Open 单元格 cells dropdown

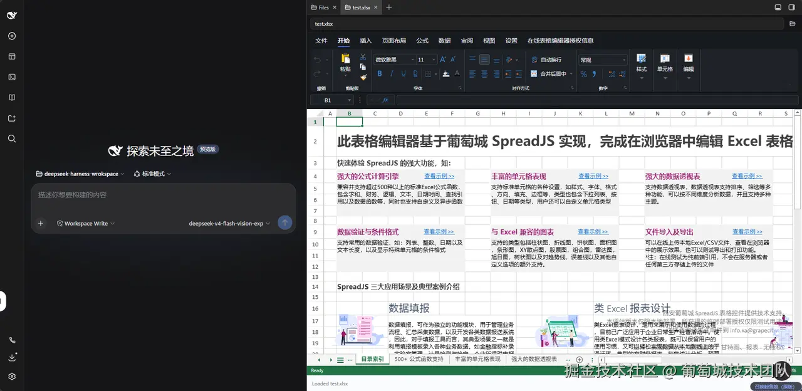[665, 66]
